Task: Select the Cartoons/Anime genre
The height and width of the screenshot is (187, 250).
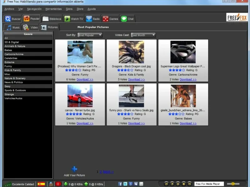Action: tap(14, 54)
